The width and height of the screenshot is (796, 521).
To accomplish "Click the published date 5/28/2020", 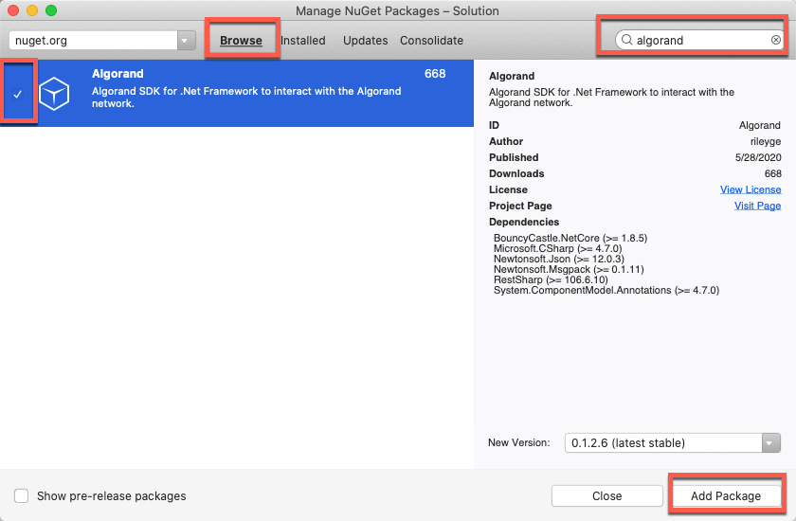I will (x=758, y=158).
